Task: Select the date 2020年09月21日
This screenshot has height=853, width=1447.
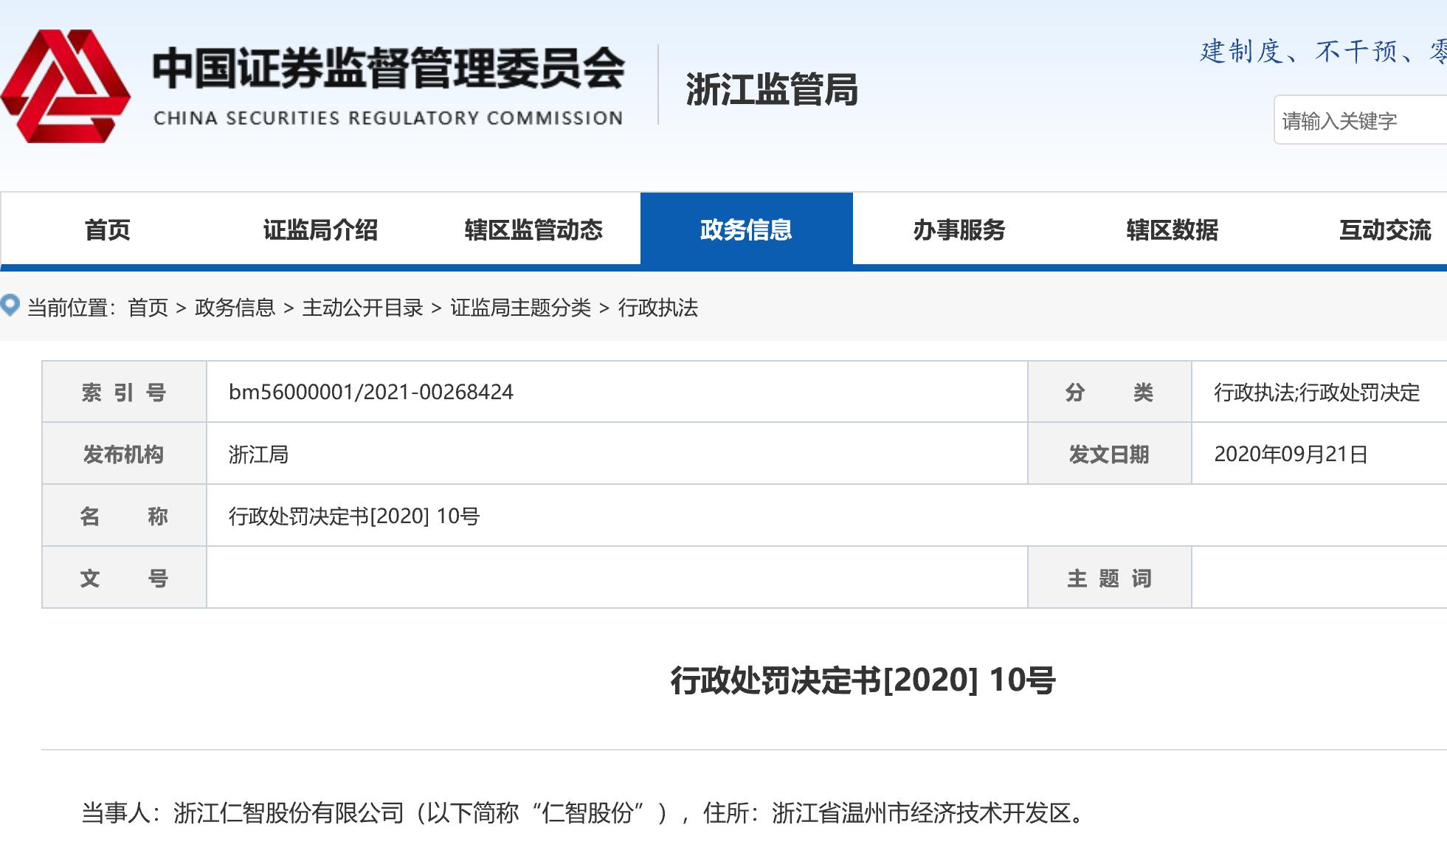Action: 1291,454
